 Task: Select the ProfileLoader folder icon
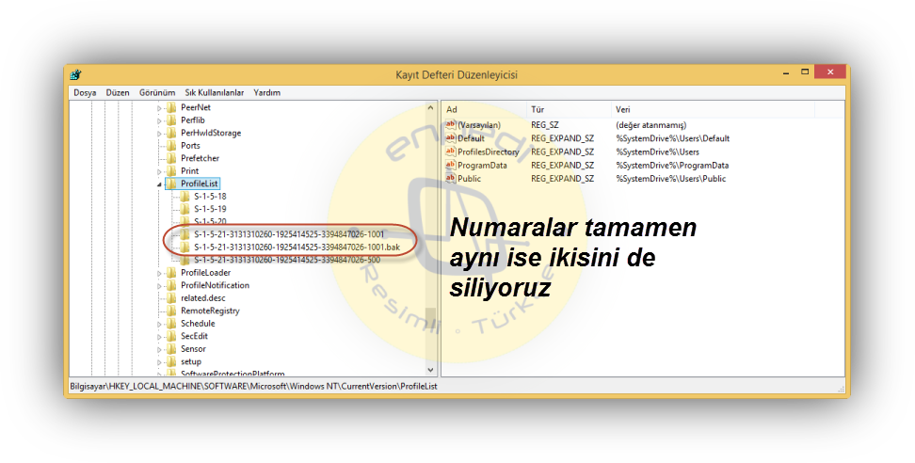click(171, 272)
